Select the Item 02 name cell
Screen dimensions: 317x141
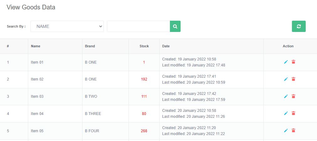click(37, 79)
